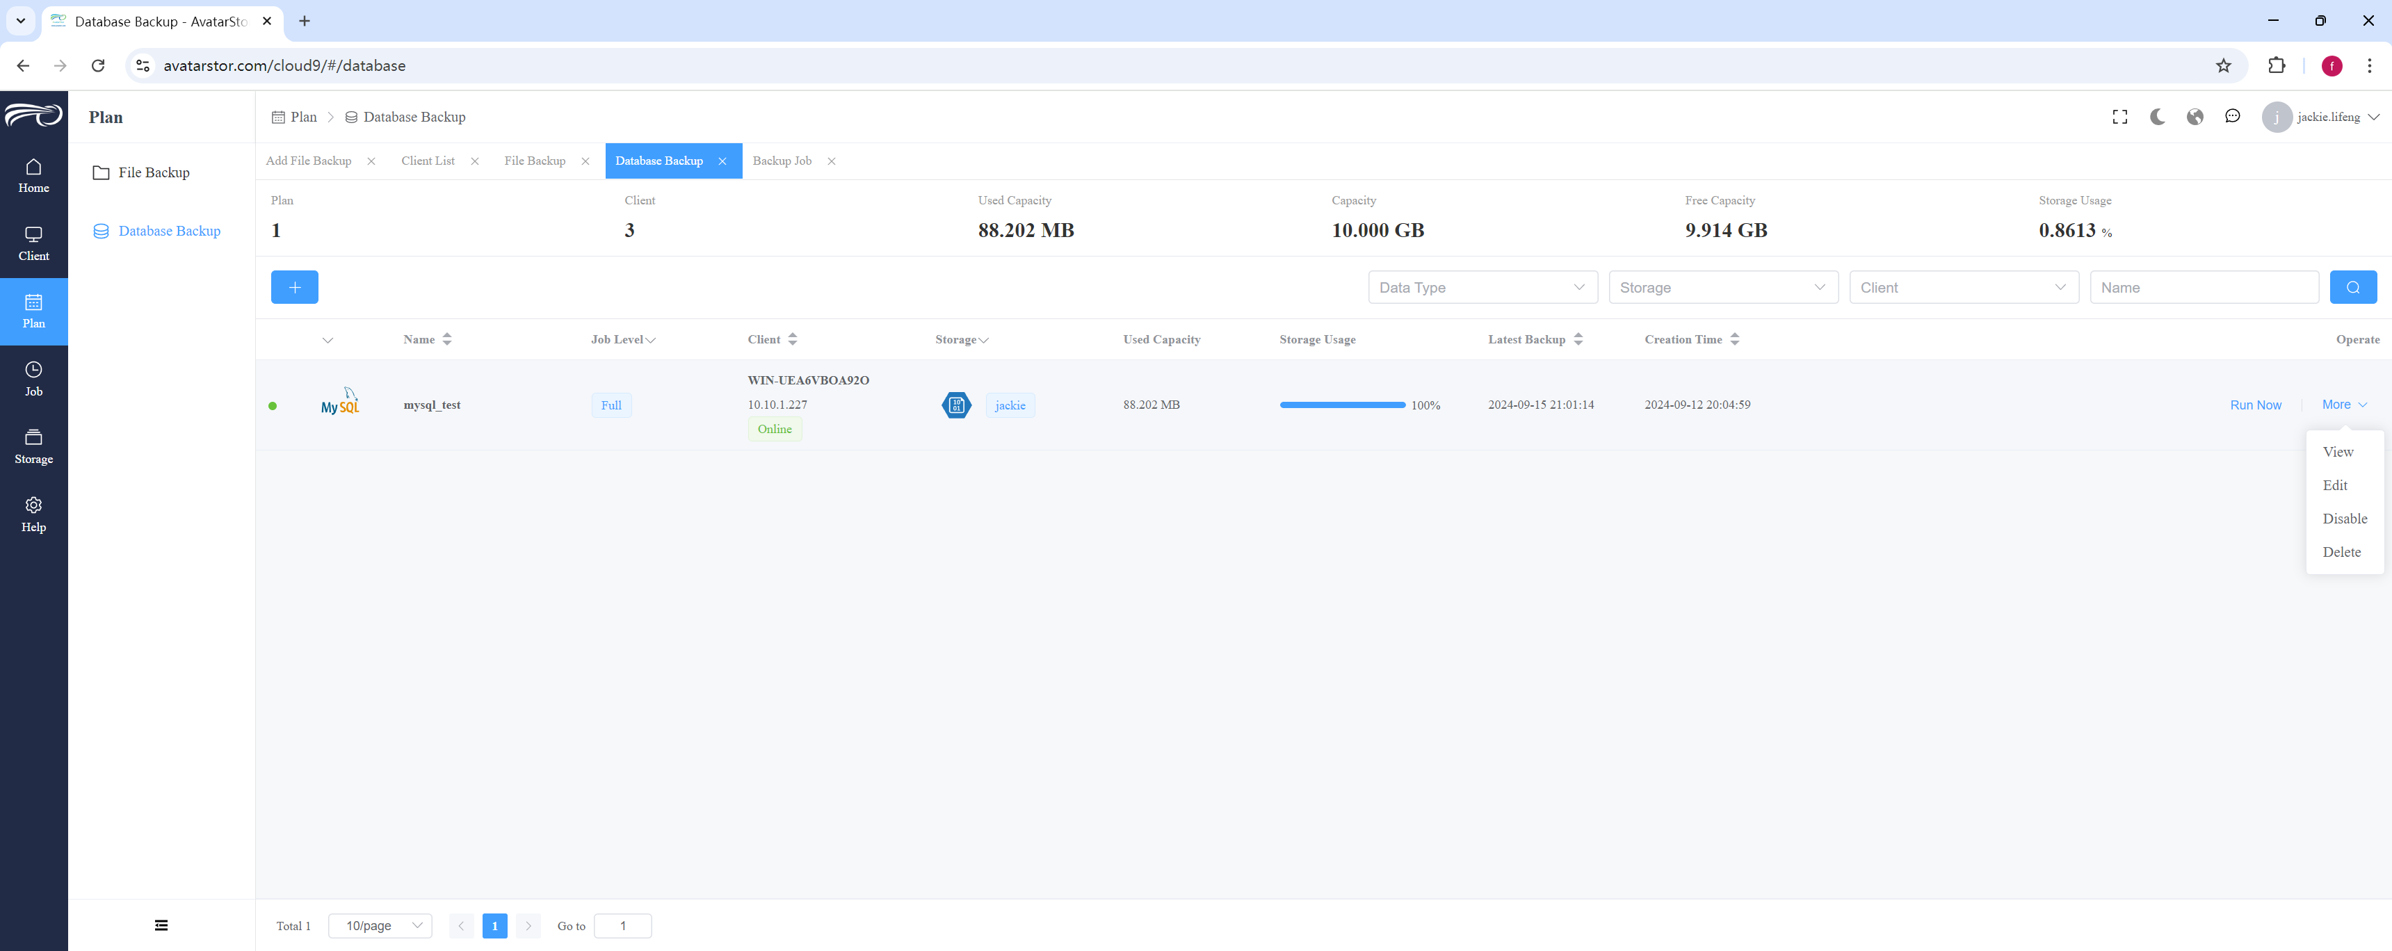Switch to Add File Backup tab

[x=308, y=161]
